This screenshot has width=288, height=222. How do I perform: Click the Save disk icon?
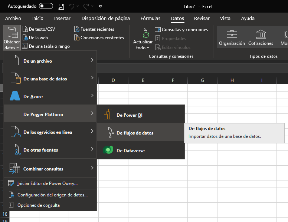pos(61,6)
